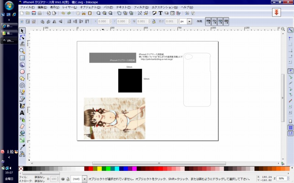Click the Open file folder icon
294x183 pixels.
point(28,13)
